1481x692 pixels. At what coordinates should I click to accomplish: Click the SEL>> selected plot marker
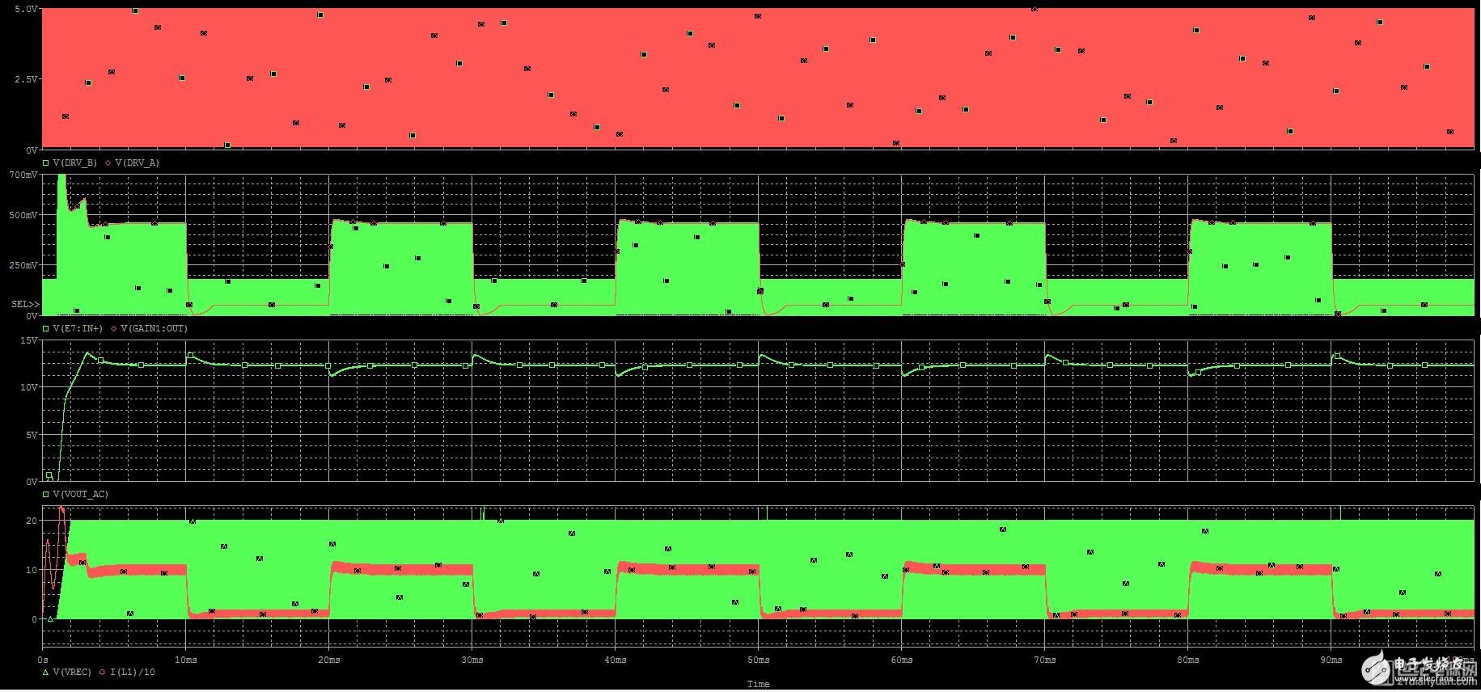25,305
